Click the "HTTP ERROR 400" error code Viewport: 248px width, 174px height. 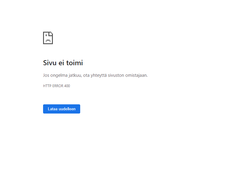click(x=56, y=86)
